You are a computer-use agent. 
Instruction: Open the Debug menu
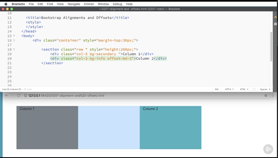pyautogui.click(x=118, y=4)
